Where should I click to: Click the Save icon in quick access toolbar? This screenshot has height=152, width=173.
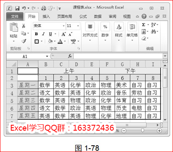(17, 8)
